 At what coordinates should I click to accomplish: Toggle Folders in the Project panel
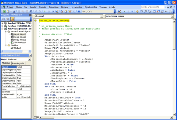(12, 19)
